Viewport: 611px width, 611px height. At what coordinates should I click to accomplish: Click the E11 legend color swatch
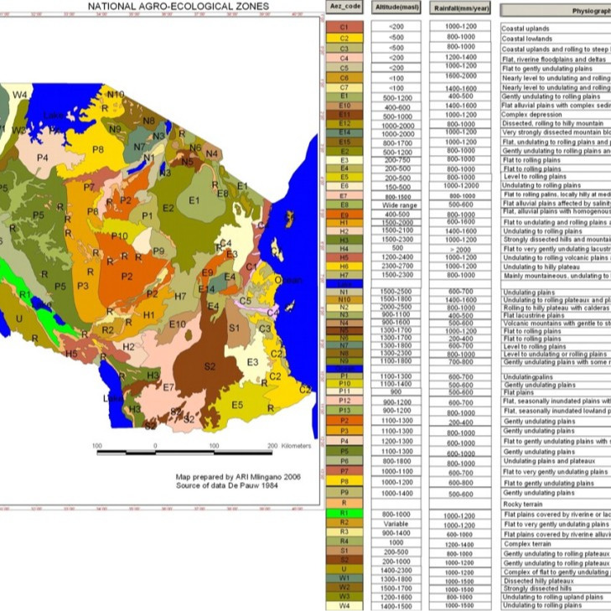[344, 115]
